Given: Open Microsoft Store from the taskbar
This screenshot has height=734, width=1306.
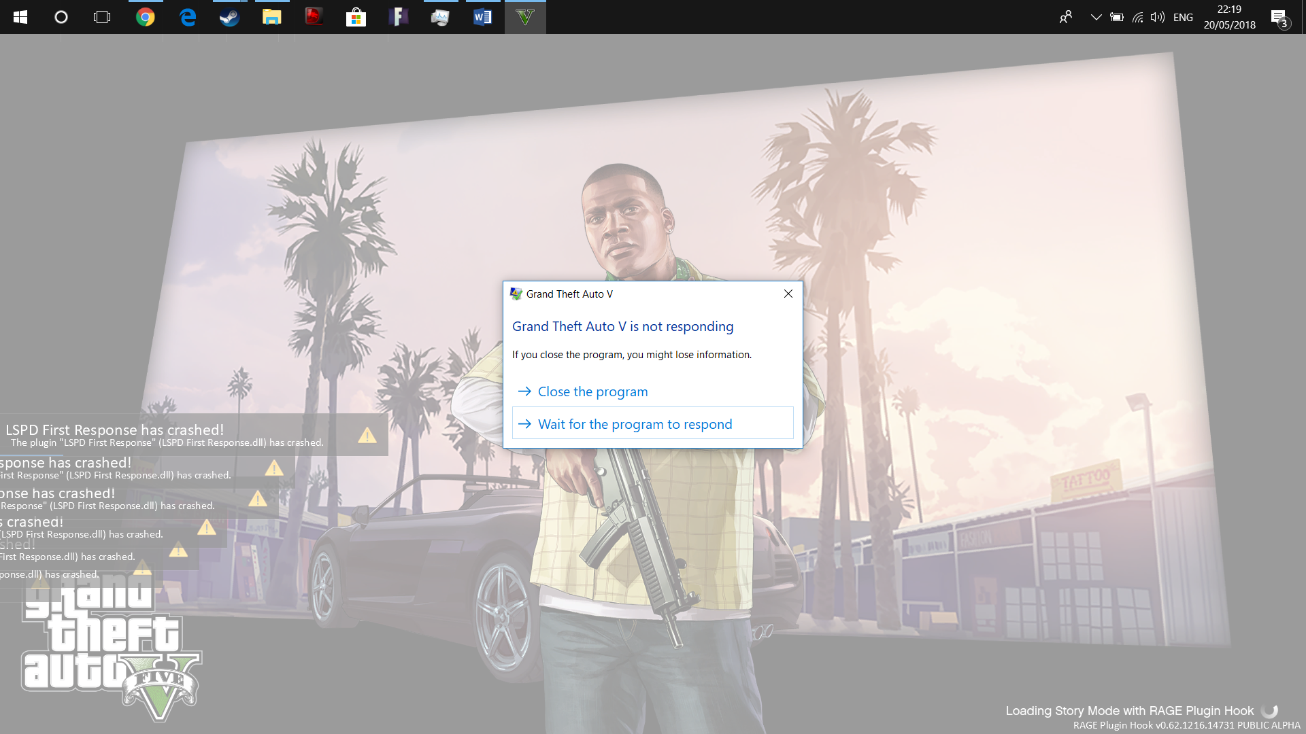Looking at the screenshot, I should point(356,17).
